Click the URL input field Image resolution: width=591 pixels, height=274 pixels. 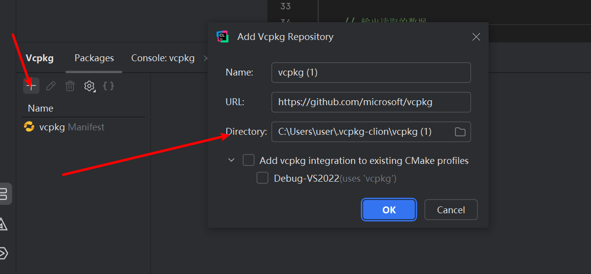coord(370,102)
